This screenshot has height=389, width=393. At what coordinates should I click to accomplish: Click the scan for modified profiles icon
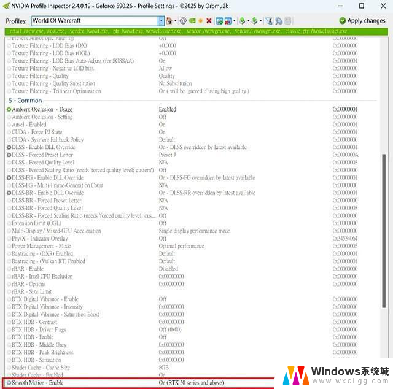coord(279,21)
